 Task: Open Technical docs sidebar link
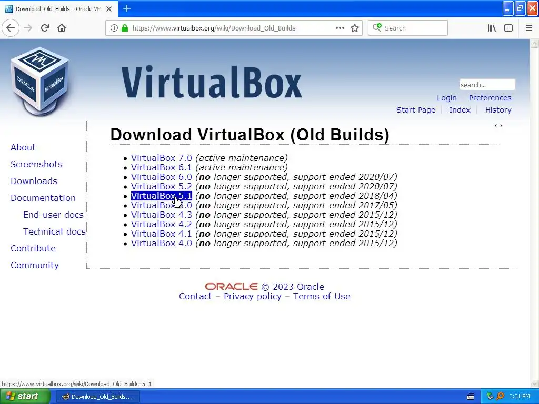pos(54,231)
